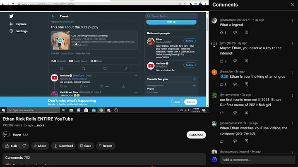Open options menu for @sabianjerrickruiz1719 comment
The height and width of the screenshot is (167, 298).
coord(293,20)
